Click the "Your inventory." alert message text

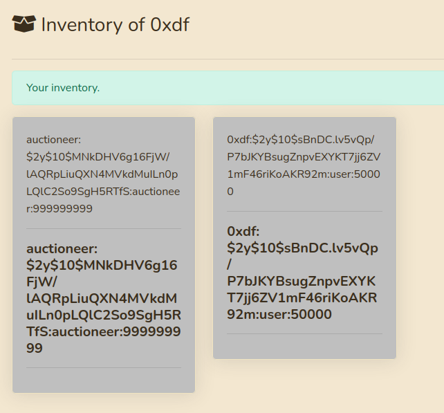(63, 88)
